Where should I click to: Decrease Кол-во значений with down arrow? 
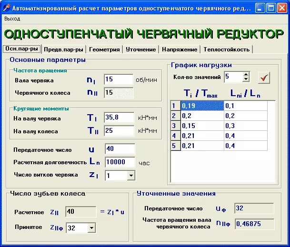[x=246, y=79]
